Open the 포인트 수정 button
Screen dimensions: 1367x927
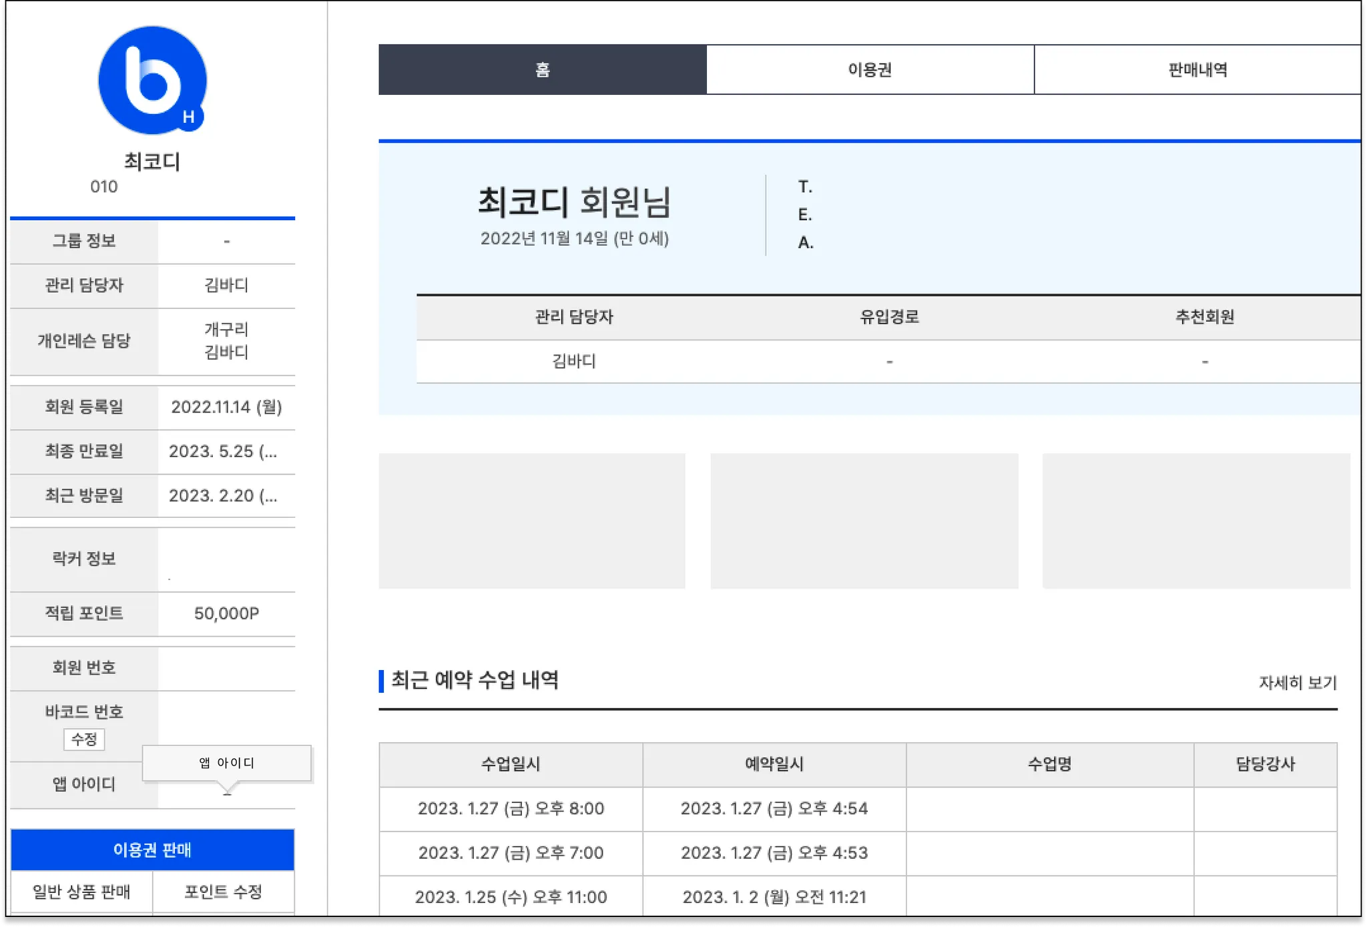click(224, 892)
